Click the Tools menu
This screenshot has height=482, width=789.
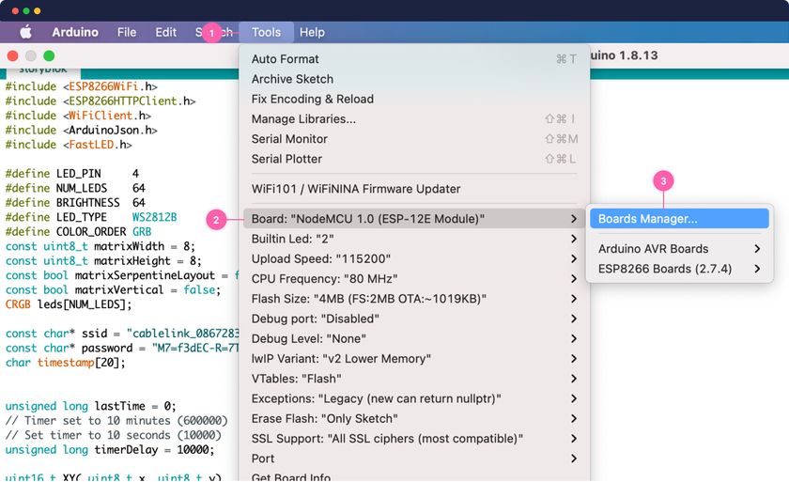click(x=266, y=32)
